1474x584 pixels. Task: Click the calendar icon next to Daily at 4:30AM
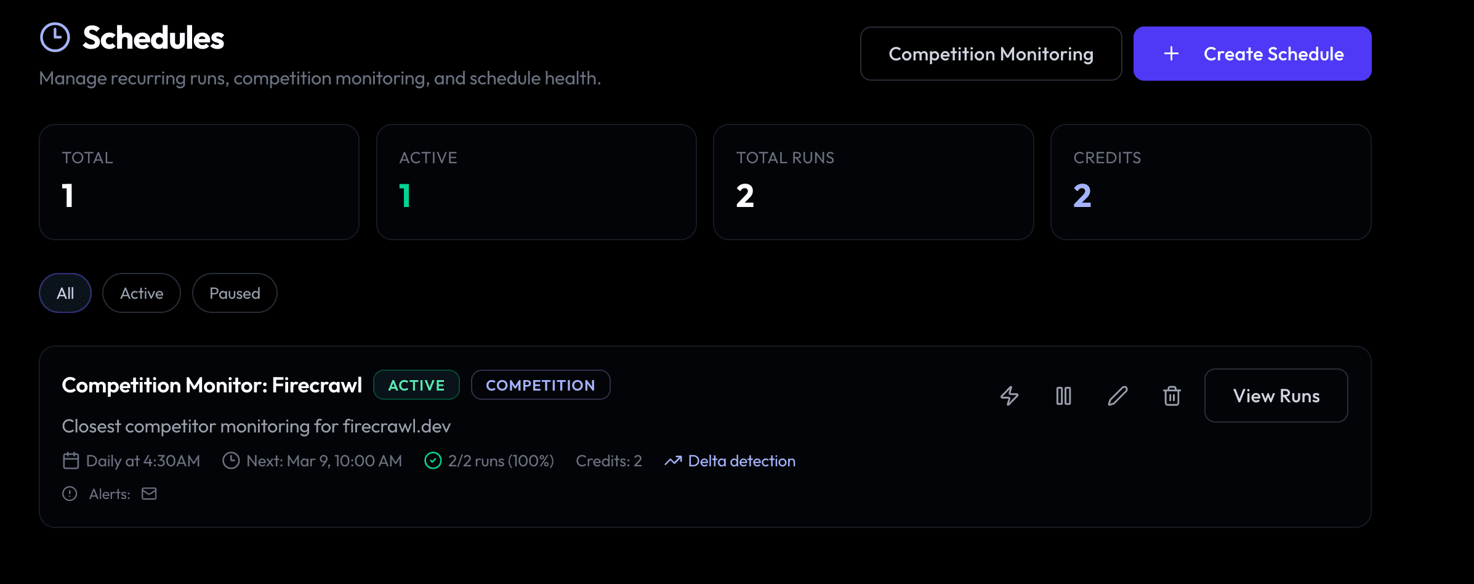(x=71, y=460)
